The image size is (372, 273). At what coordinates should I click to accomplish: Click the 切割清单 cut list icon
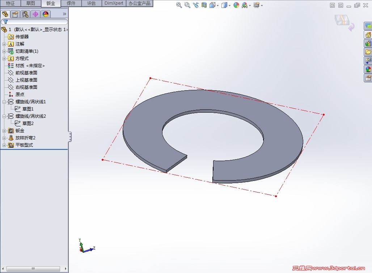pos(11,51)
